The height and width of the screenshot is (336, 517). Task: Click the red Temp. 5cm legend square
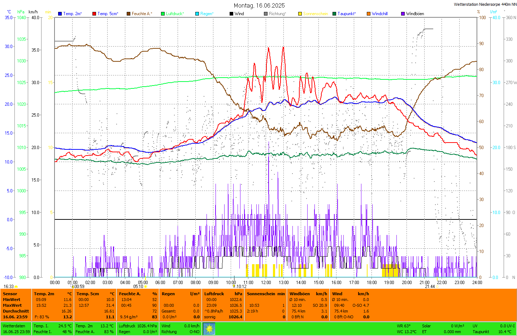tap(94, 14)
